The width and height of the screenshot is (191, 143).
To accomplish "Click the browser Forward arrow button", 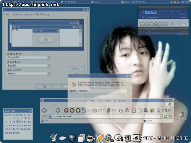I will click(x=58, y=110).
